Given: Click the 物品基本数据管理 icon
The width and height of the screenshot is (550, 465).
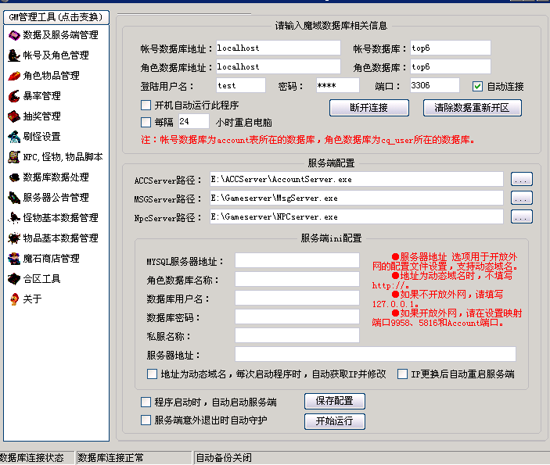Looking at the screenshot, I should tap(14, 238).
